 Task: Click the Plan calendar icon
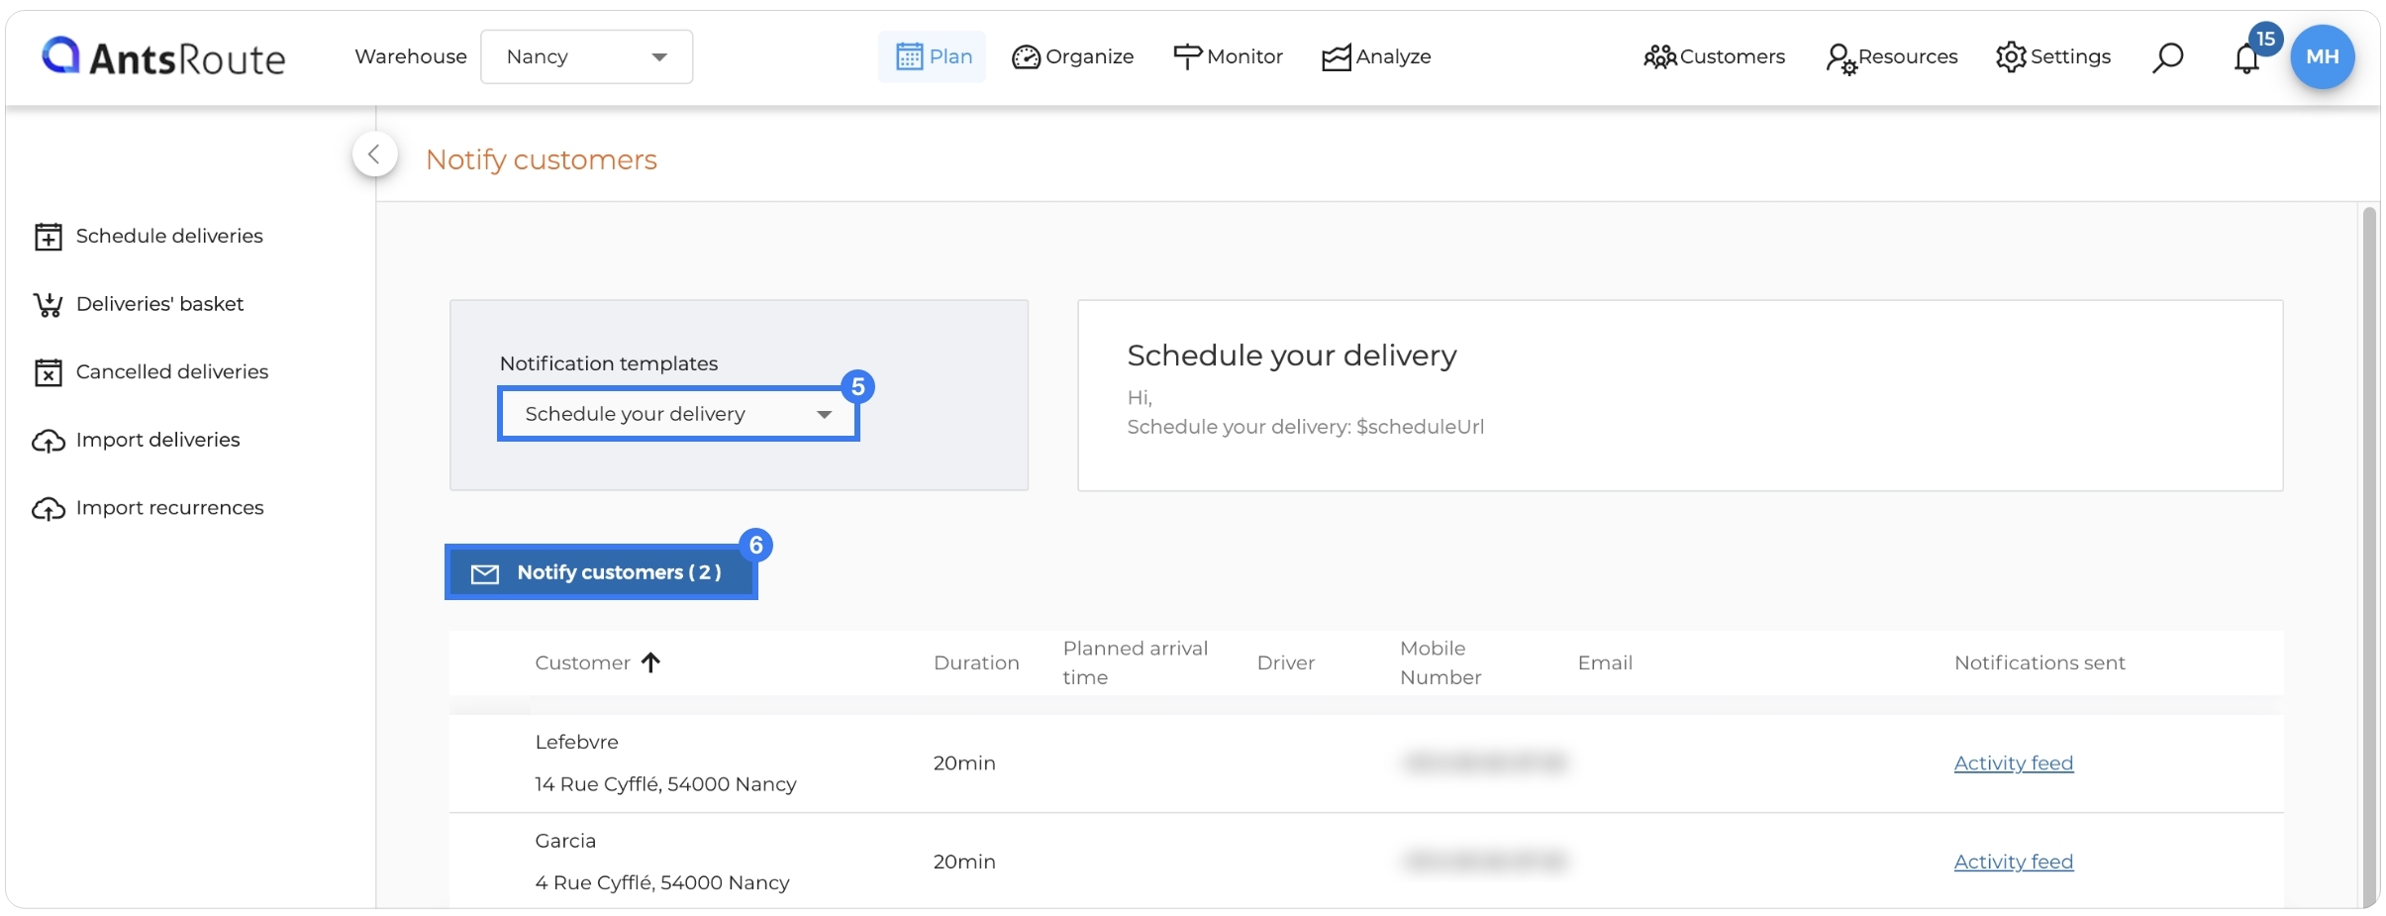pos(909,56)
